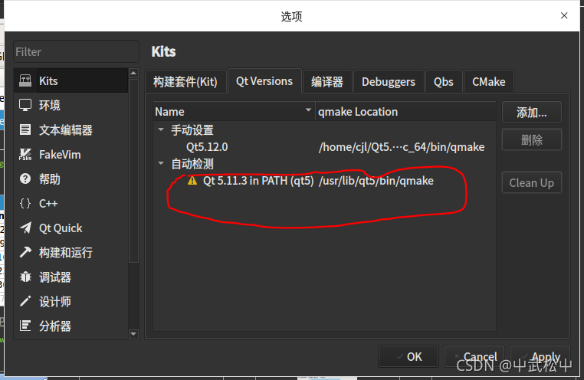Screen dimensions: 584x380
Task: Switch to the Qt Versions tab
Action: pos(264,80)
